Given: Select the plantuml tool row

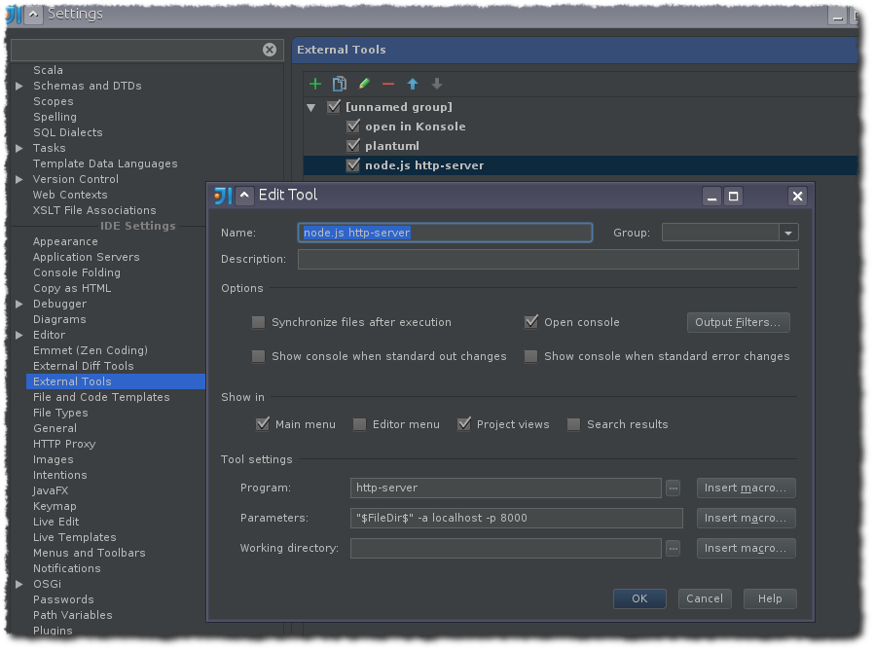Looking at the screenshot, I should pos(580,146).
